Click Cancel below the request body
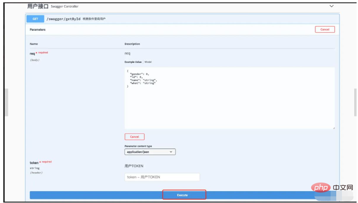Viewport: 358px width, 203px height. (x=134, y=137)
